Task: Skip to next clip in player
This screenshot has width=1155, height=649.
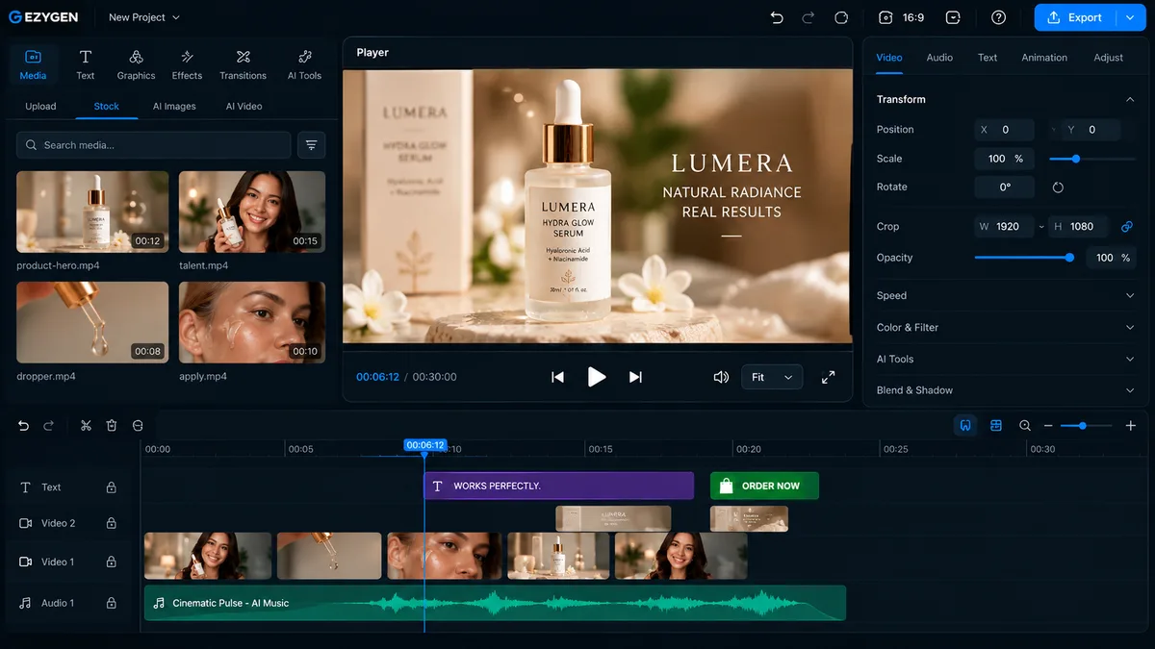Action: [635, 377]
